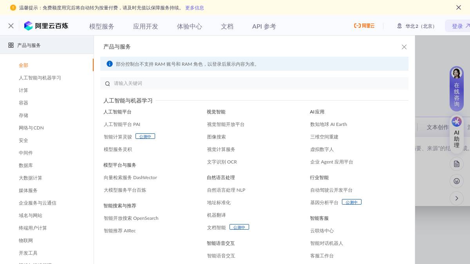Select 数据库 category in left sidebar
The height and width of the screenshot is (264, 470).
(x=26, y=165)
